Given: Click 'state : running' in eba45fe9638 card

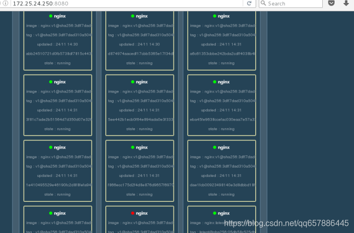Looking at the screenshot, I should pyautogui.click(x=221, y=129).
